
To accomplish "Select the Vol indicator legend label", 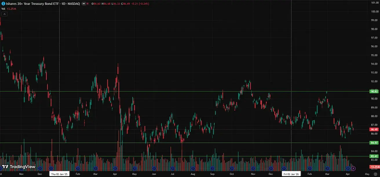I will [3, 9].
